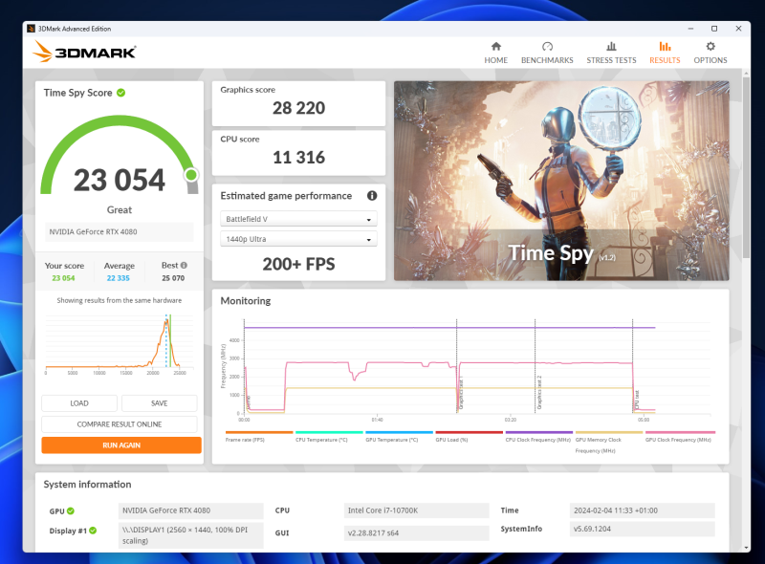Click the Best score value 25 070
This screenshot has width=765, height=564.
173,278
